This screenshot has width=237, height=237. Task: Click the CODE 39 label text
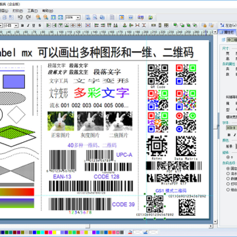click(123, 205)
